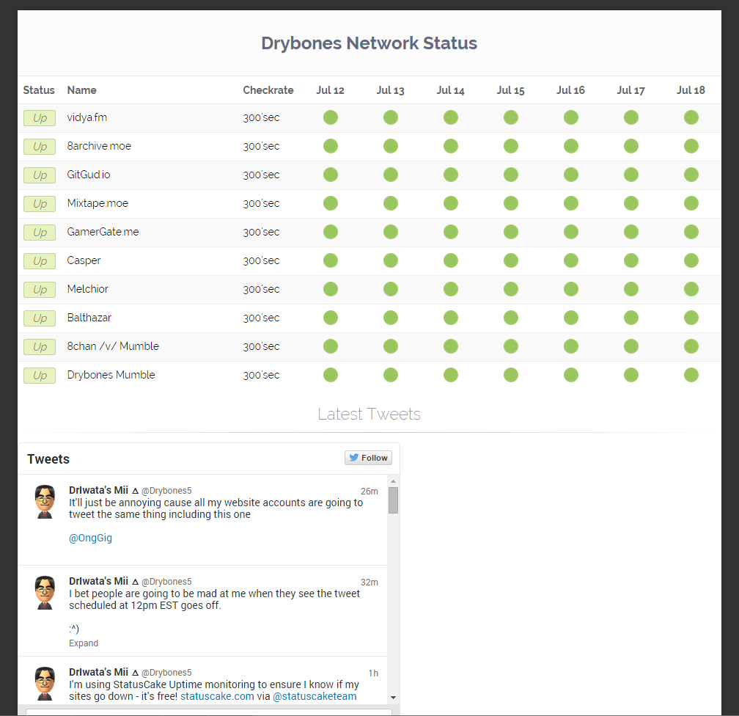Select the Drybones Mumble name
The width and height of the screenshot is (739, 716).
tap(111, 375)
